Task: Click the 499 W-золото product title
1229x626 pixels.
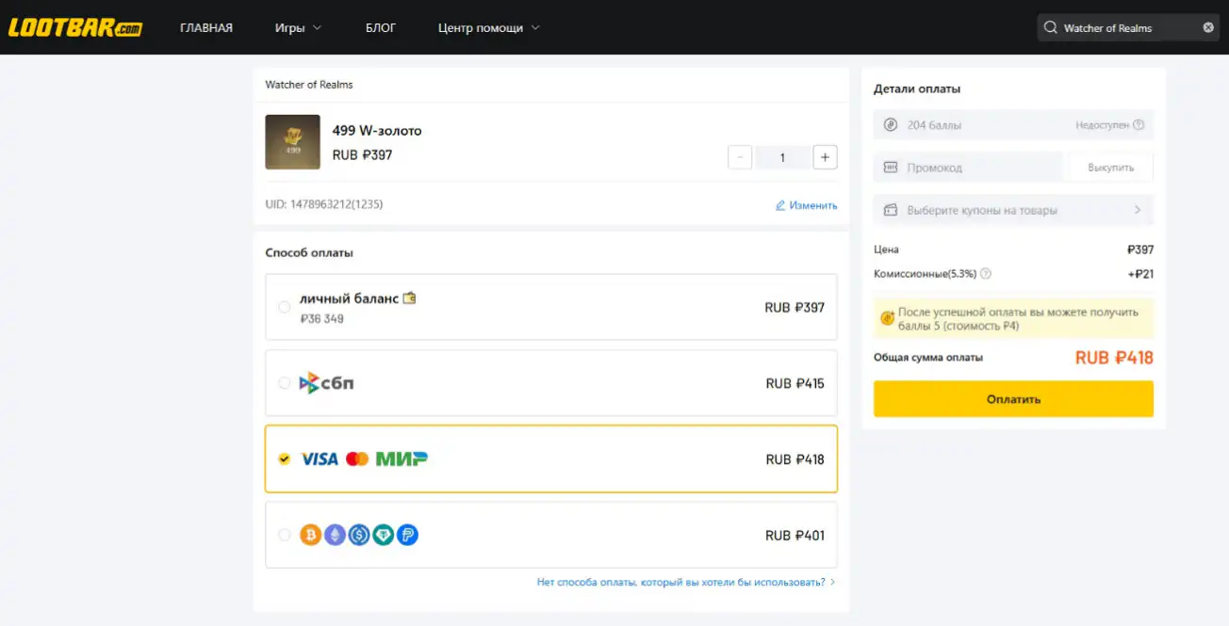Action: click(377, 131)
